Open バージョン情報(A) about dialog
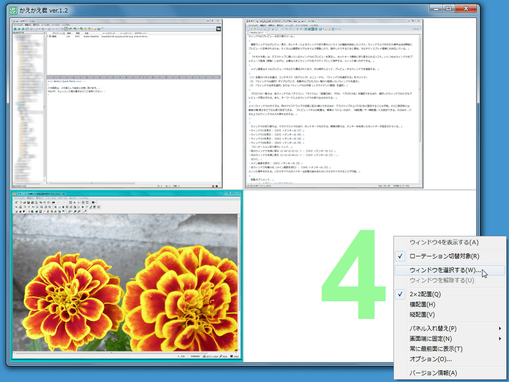Screen dimensions: 509x382 click(450, 373)
